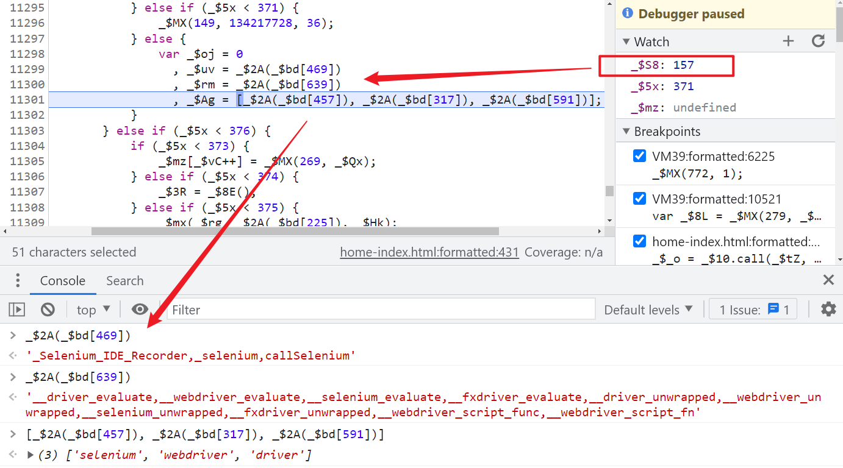
Task: Open the 1 Issue button
Action: pos(754,310)
